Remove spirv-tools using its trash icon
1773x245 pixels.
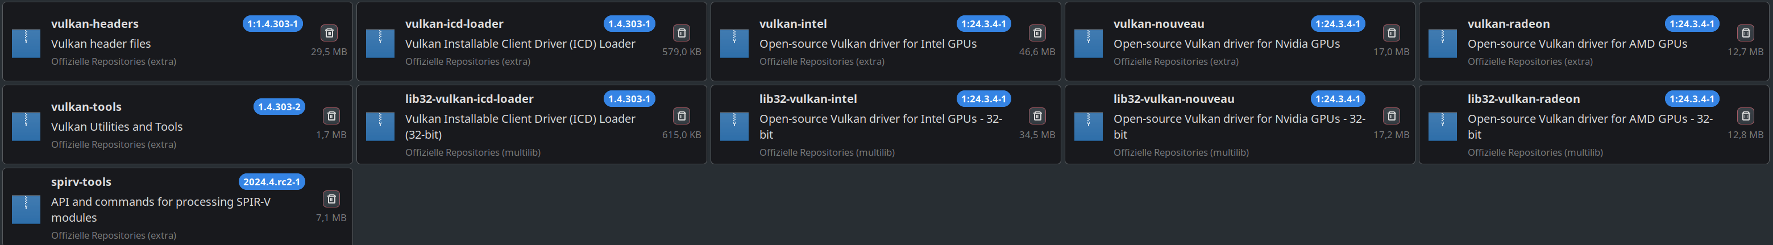pyautogui.click(x=331, y=200)
